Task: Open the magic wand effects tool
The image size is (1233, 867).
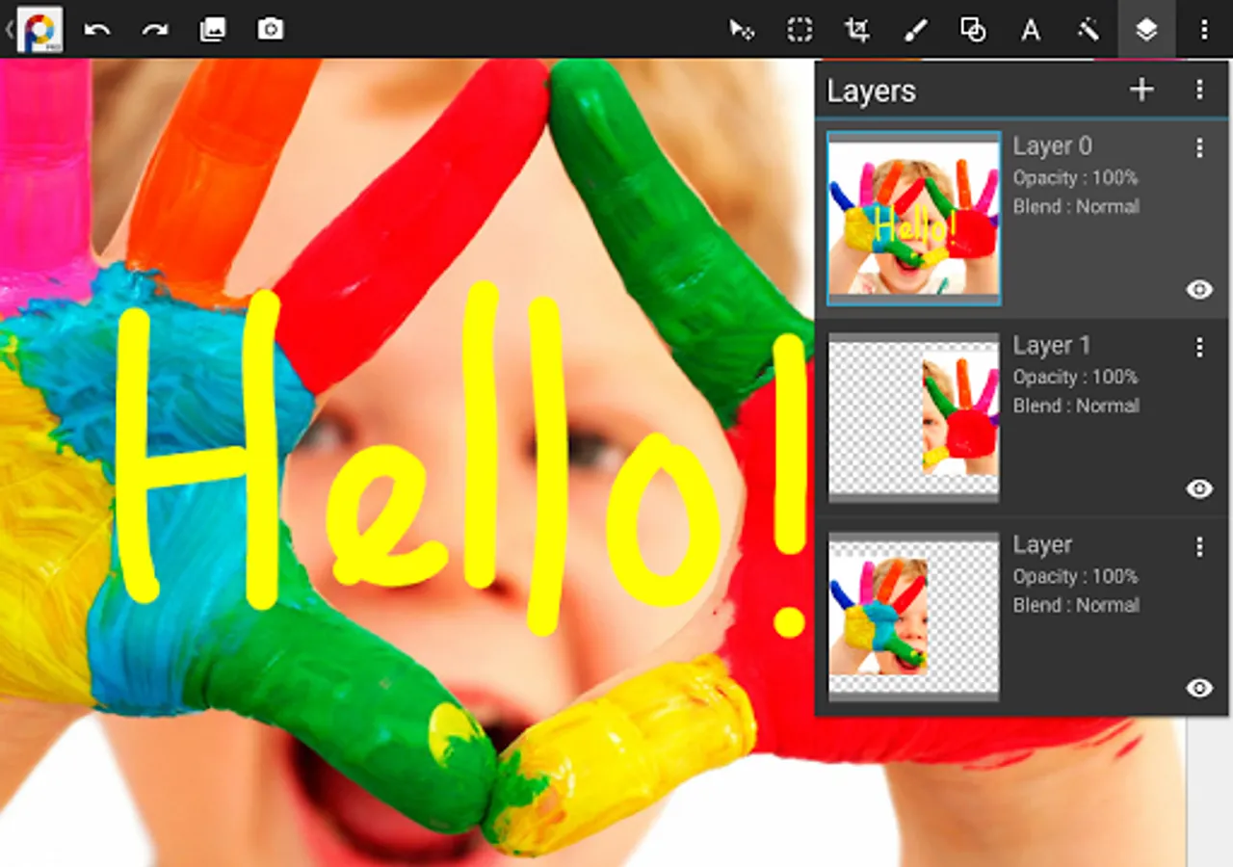Action: [x=1088, y=30]
